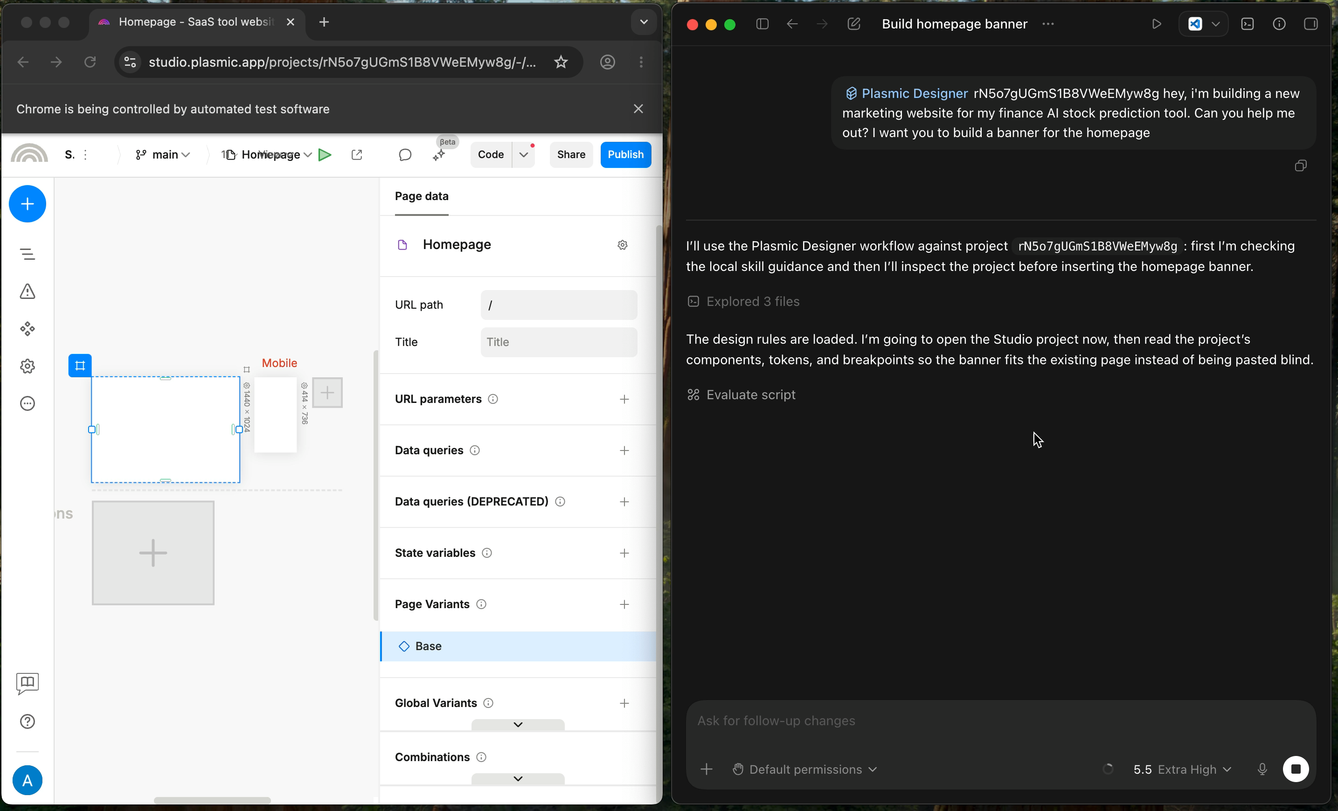Open the Beta AI sparkle icon
This screenshot has width=1338, height=811.
[439, 155]
